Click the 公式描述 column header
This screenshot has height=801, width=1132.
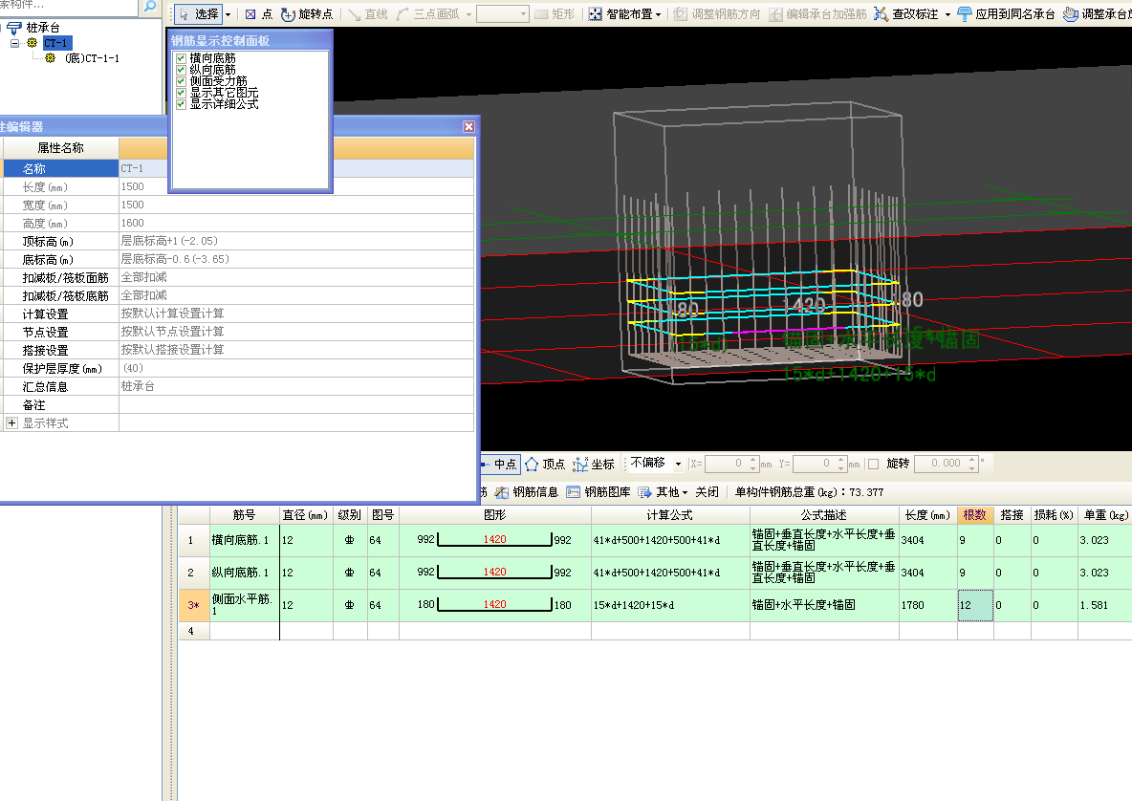click(x=824, y=514)
